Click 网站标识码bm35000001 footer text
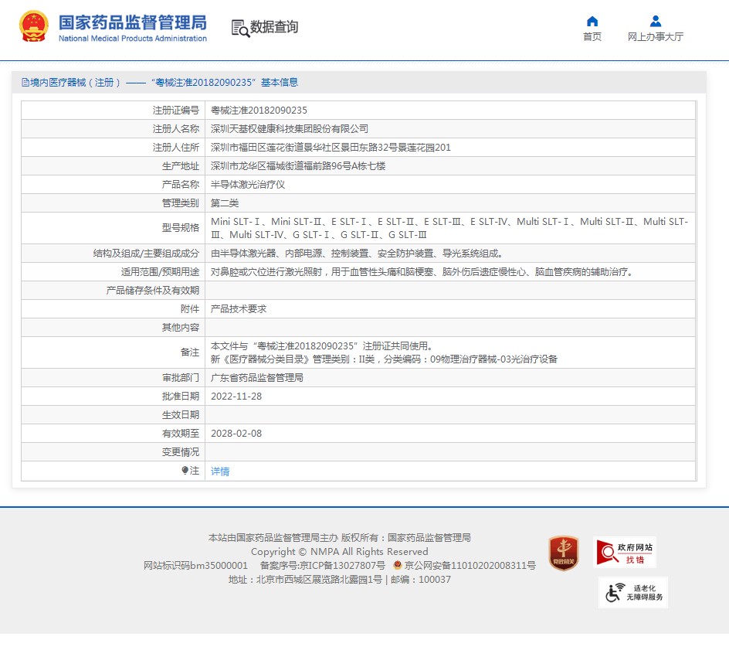This screenshot has width=729, height=657. 195,566
